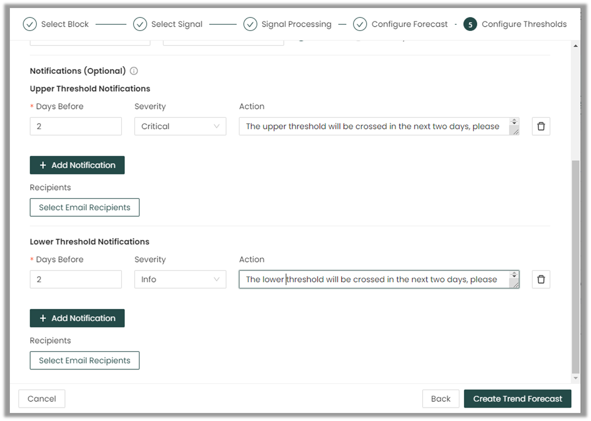Go to Configure Forecast step label
The width and height of the screenshot is (591, 421).
point(409,24)
